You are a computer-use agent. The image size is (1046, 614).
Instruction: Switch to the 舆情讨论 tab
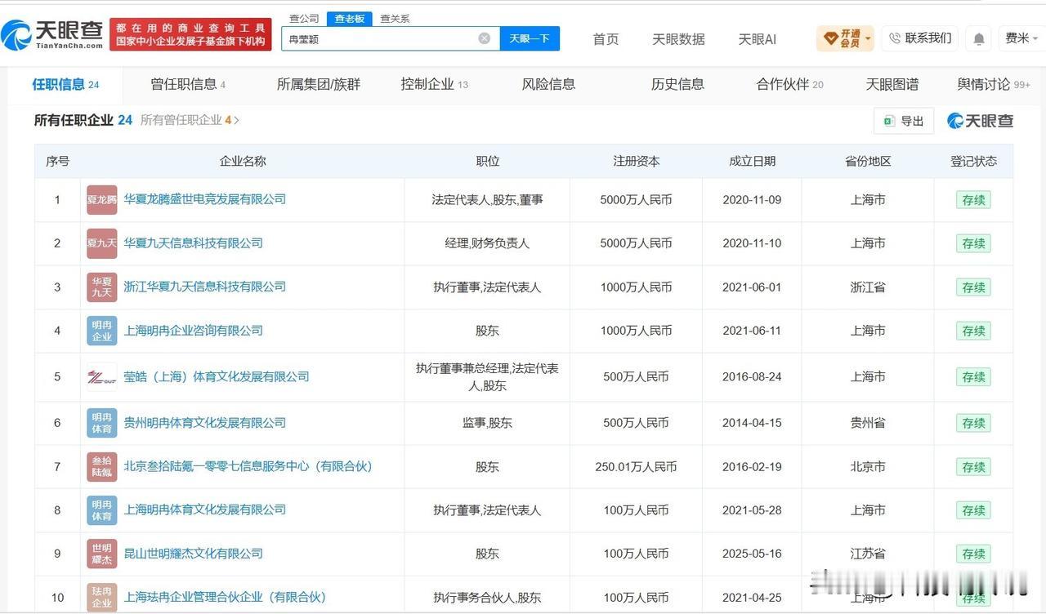click(994, 84)
